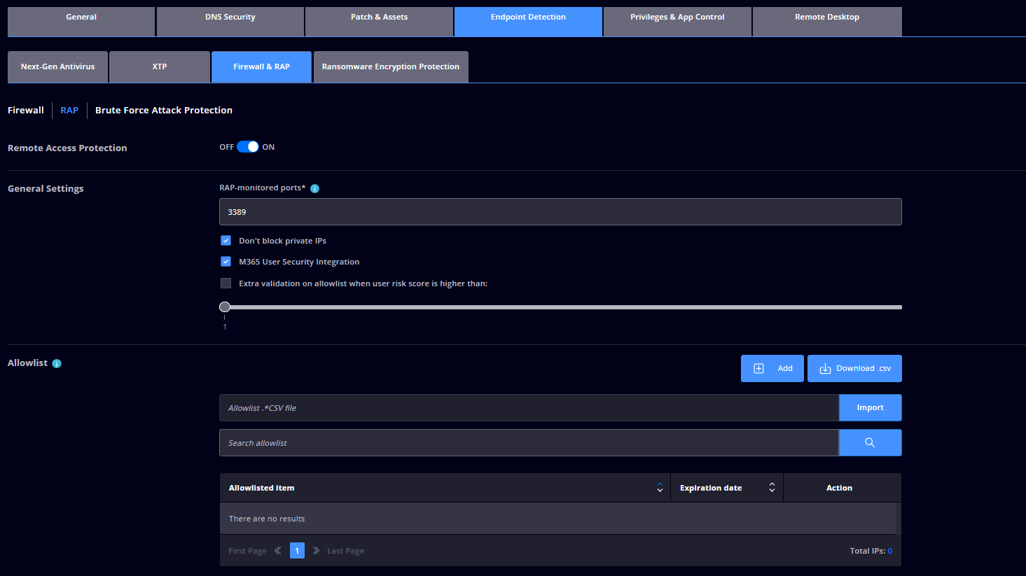Switch to Ransomware Encryption Protection tab

click(x=391, y=67)
